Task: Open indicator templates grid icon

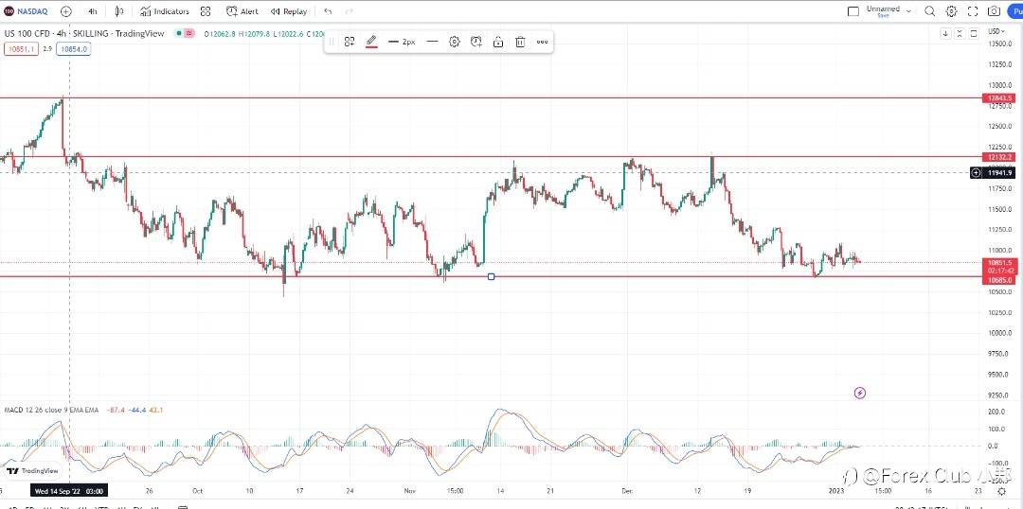Action: coord(206,11)
